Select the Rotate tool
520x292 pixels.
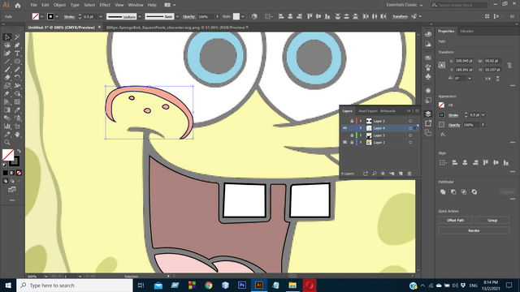tap(17, 78)
